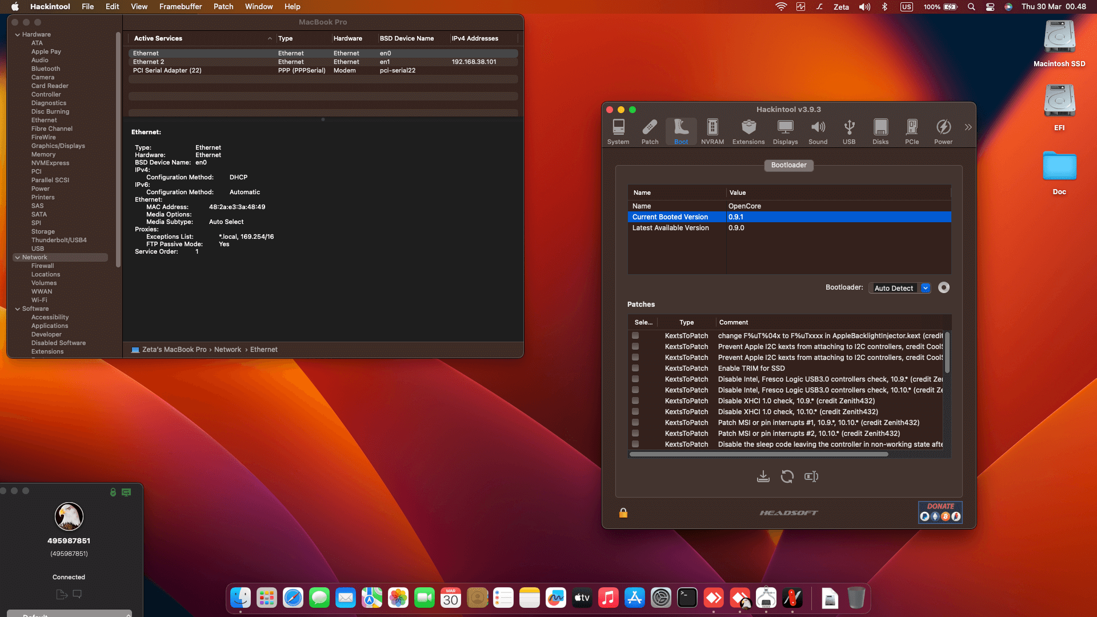Tick the 'Patch MSI or pin interrupts #1' checkbox
The height and width of the screenshot is (617, 1097).
point(636,423)
